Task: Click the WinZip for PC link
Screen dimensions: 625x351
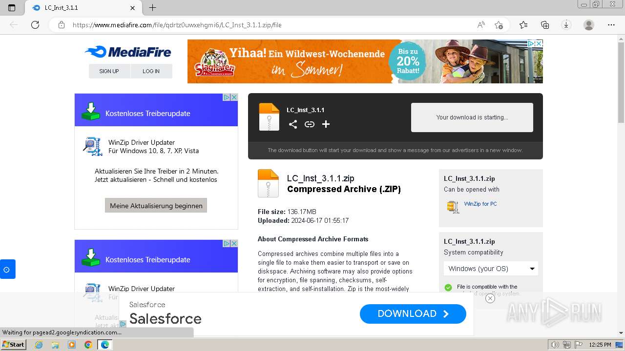Action: click(x=480, y=204)
